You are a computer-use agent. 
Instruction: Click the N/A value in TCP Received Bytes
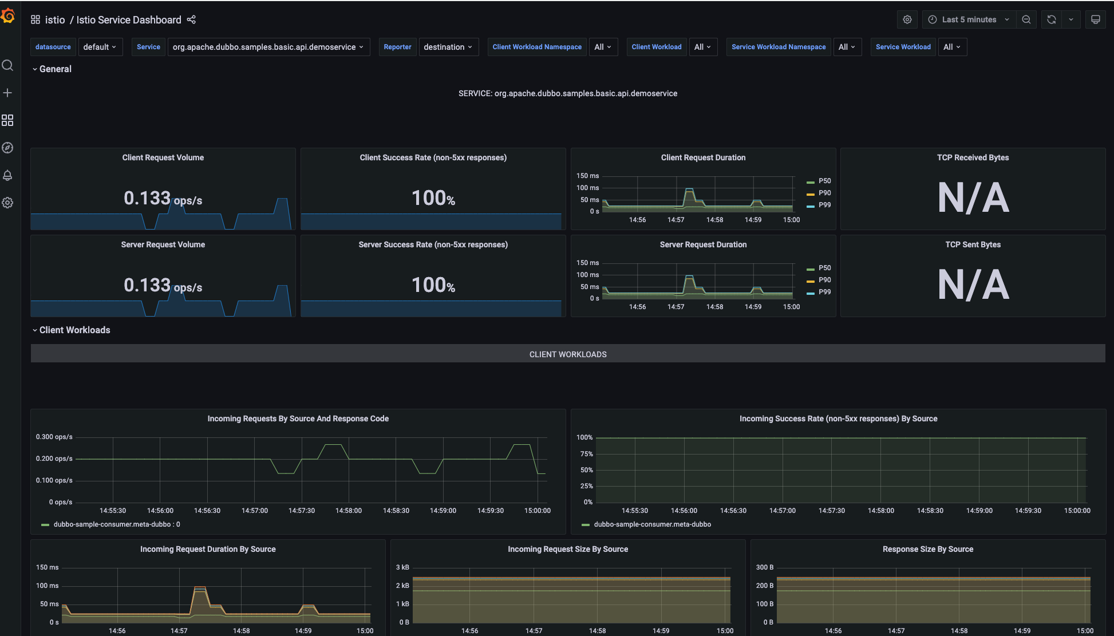pos(973,198)
